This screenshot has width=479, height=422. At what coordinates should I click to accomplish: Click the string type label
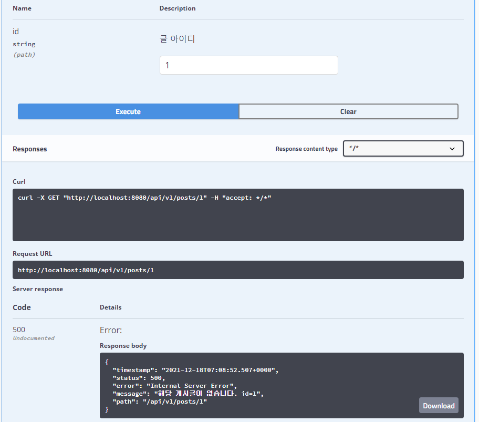24,44
